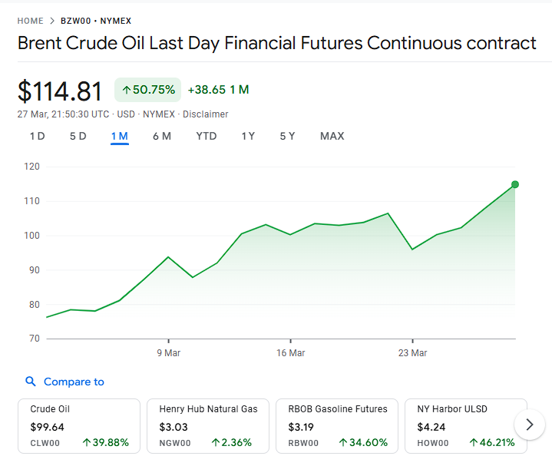The image size is (552, 466).
Task: Switch to the 1 Y range
Action: [x=248, y=136]
